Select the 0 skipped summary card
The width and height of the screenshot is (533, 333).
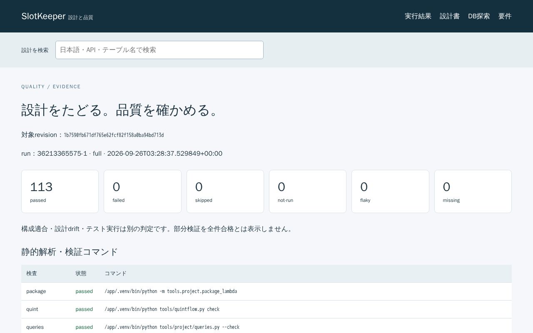point(225,191)
